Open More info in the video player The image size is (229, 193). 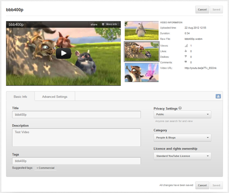pos(109,24)
